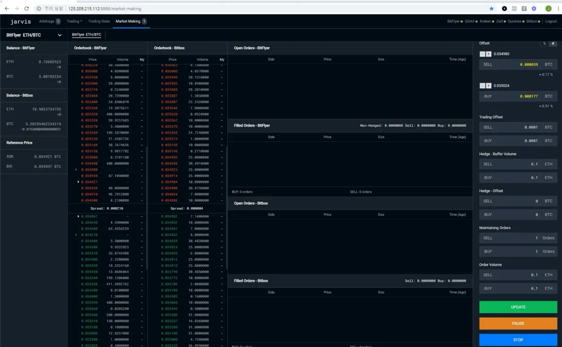The height and width of the screenshot is (347, 562).
Task: Click the site info icon in address bar
Action: pyautogui.click(x=39, y=9)
